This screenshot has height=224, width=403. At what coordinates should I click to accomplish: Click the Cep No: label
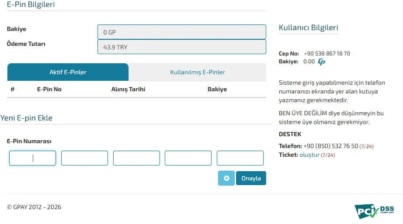click(x=289, y=53)
